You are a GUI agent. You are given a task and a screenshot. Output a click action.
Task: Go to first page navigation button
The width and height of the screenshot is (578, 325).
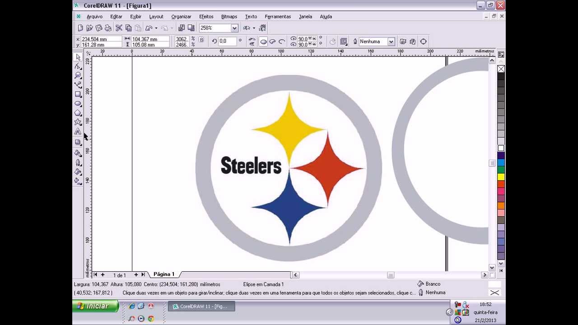(x=95, y=274)
